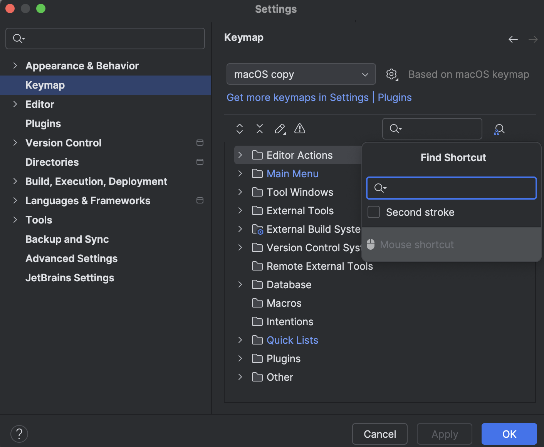Click the Get more keymaps in Settings link
This screenshot has width=544, height=447.
click(297, 97)
